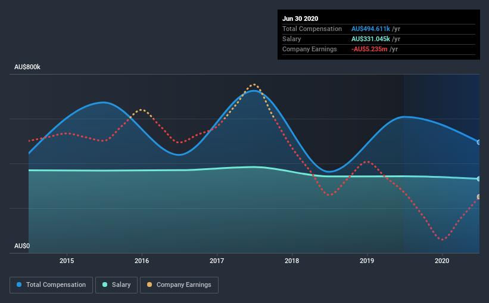Click the blue dot in Total Compensation legend

click(19, 285)
